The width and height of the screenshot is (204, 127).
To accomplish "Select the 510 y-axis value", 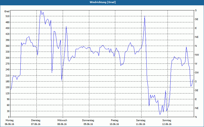I will (8, 16).
